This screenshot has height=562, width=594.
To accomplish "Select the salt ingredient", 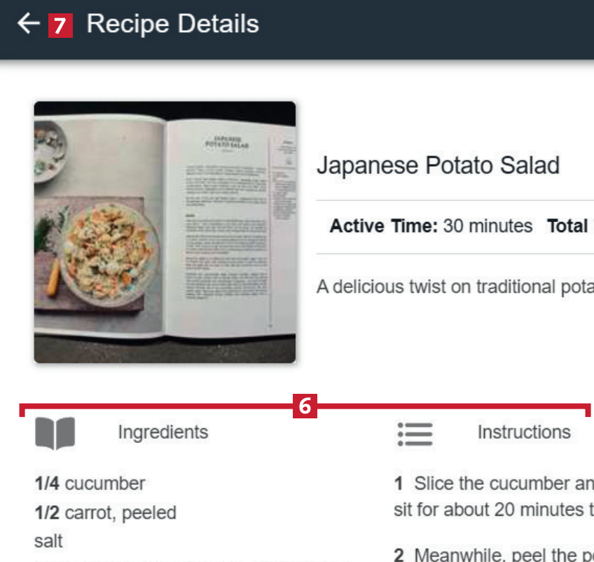I will (48, 541).
